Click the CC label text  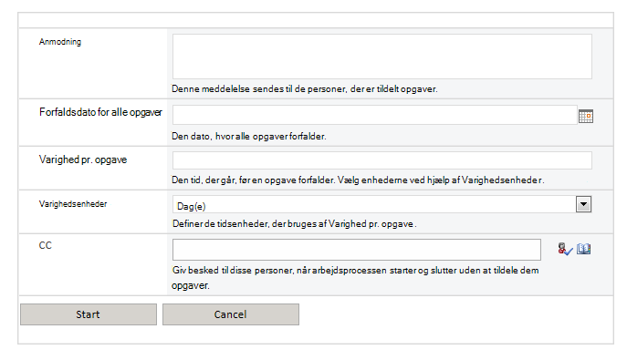(46, 245)
